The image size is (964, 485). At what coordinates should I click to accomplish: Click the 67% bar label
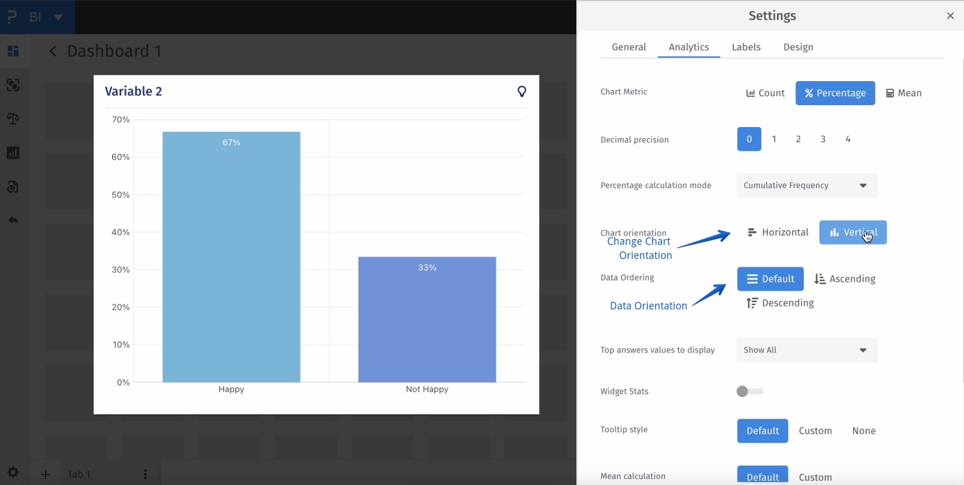pos(231,143)
